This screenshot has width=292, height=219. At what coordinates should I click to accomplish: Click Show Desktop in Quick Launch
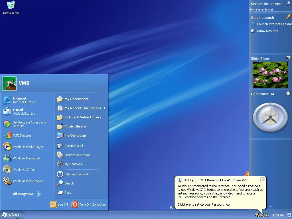pos(265,31)
